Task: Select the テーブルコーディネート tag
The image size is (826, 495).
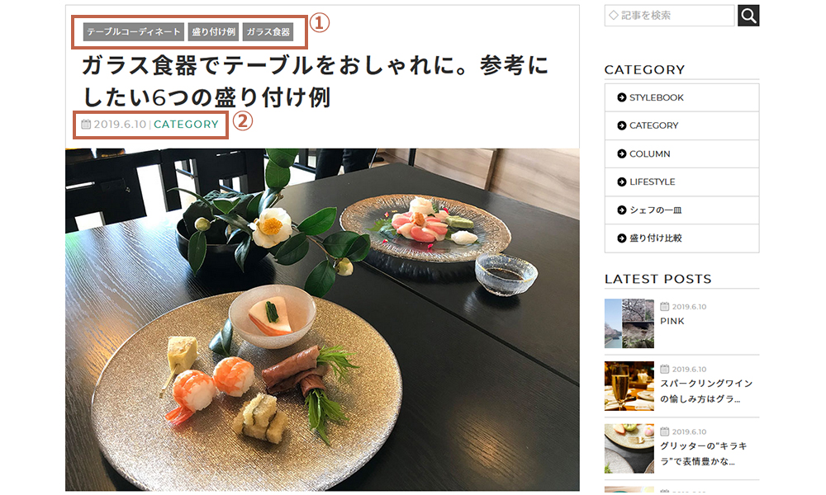Action: (134, 31)
